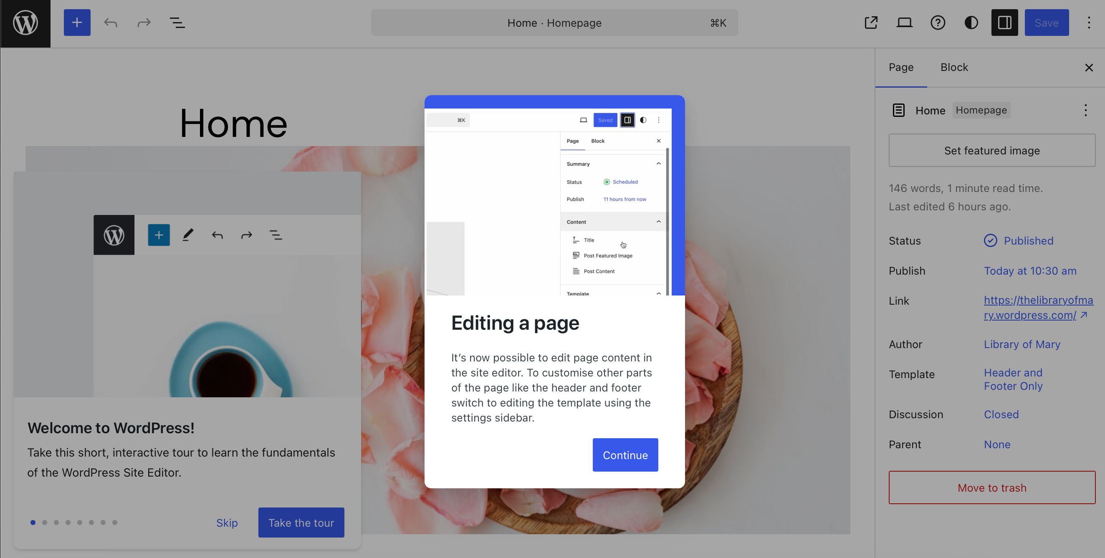Screen dimensions: 1105x558
Task: Collapse Summary chevron in dialog illustration
Action: pyautogui.click(x=658, y=164)
